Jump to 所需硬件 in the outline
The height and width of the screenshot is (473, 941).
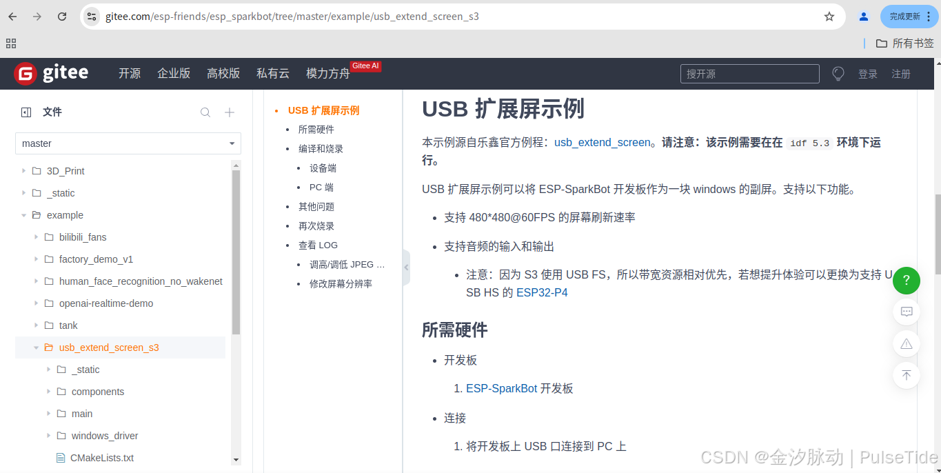[x=316, y=130]
